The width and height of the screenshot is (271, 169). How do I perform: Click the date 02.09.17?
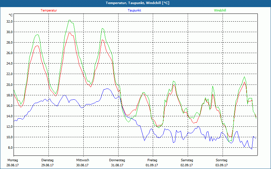pyautogui.click(x=187, y=165)
